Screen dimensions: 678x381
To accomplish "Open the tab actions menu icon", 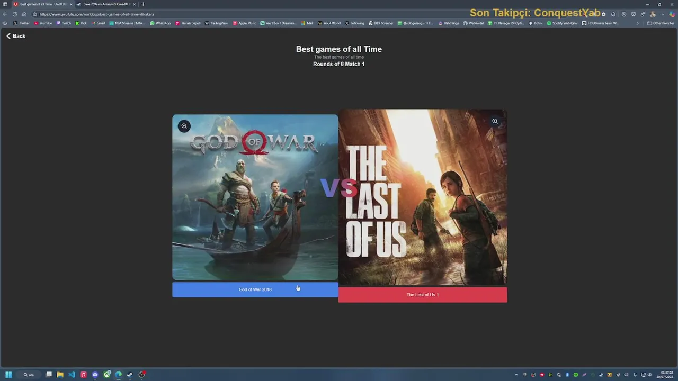I will (x=5, y=4).
